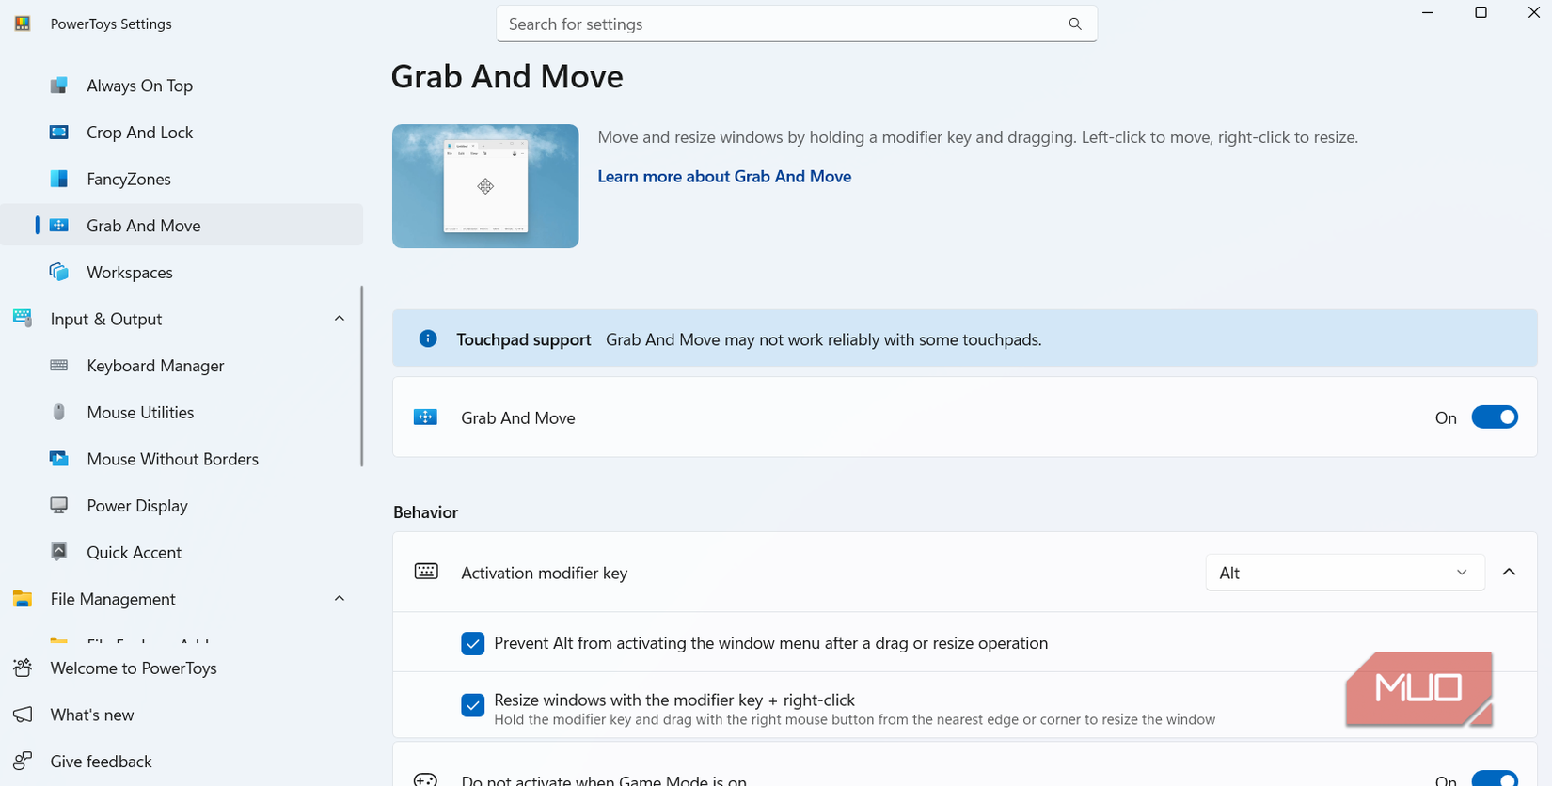The width and height of the screenshot is (1552, 786).
Task: Click the Input & Output keyboard icon
Action: [x=23, y=319]
